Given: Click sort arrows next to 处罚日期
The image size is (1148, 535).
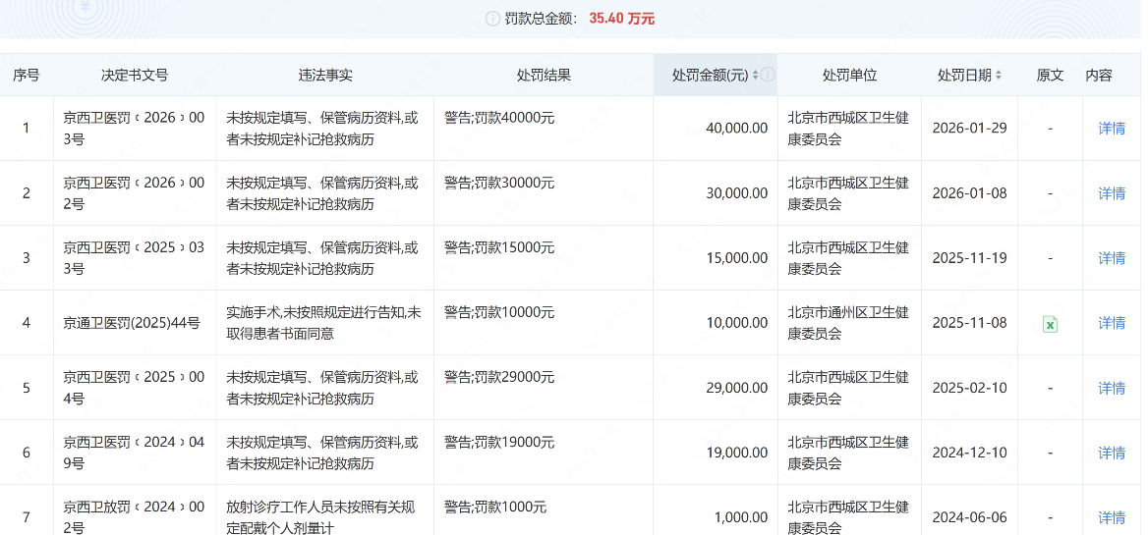Looking at the screenshot, I should pyautogui.click(x=999, y=75).
